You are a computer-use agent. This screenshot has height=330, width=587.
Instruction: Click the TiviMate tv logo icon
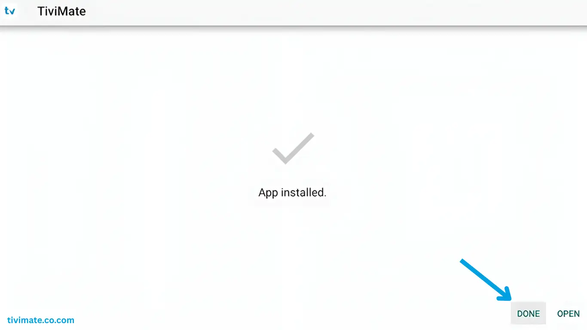tap(9, 11)
